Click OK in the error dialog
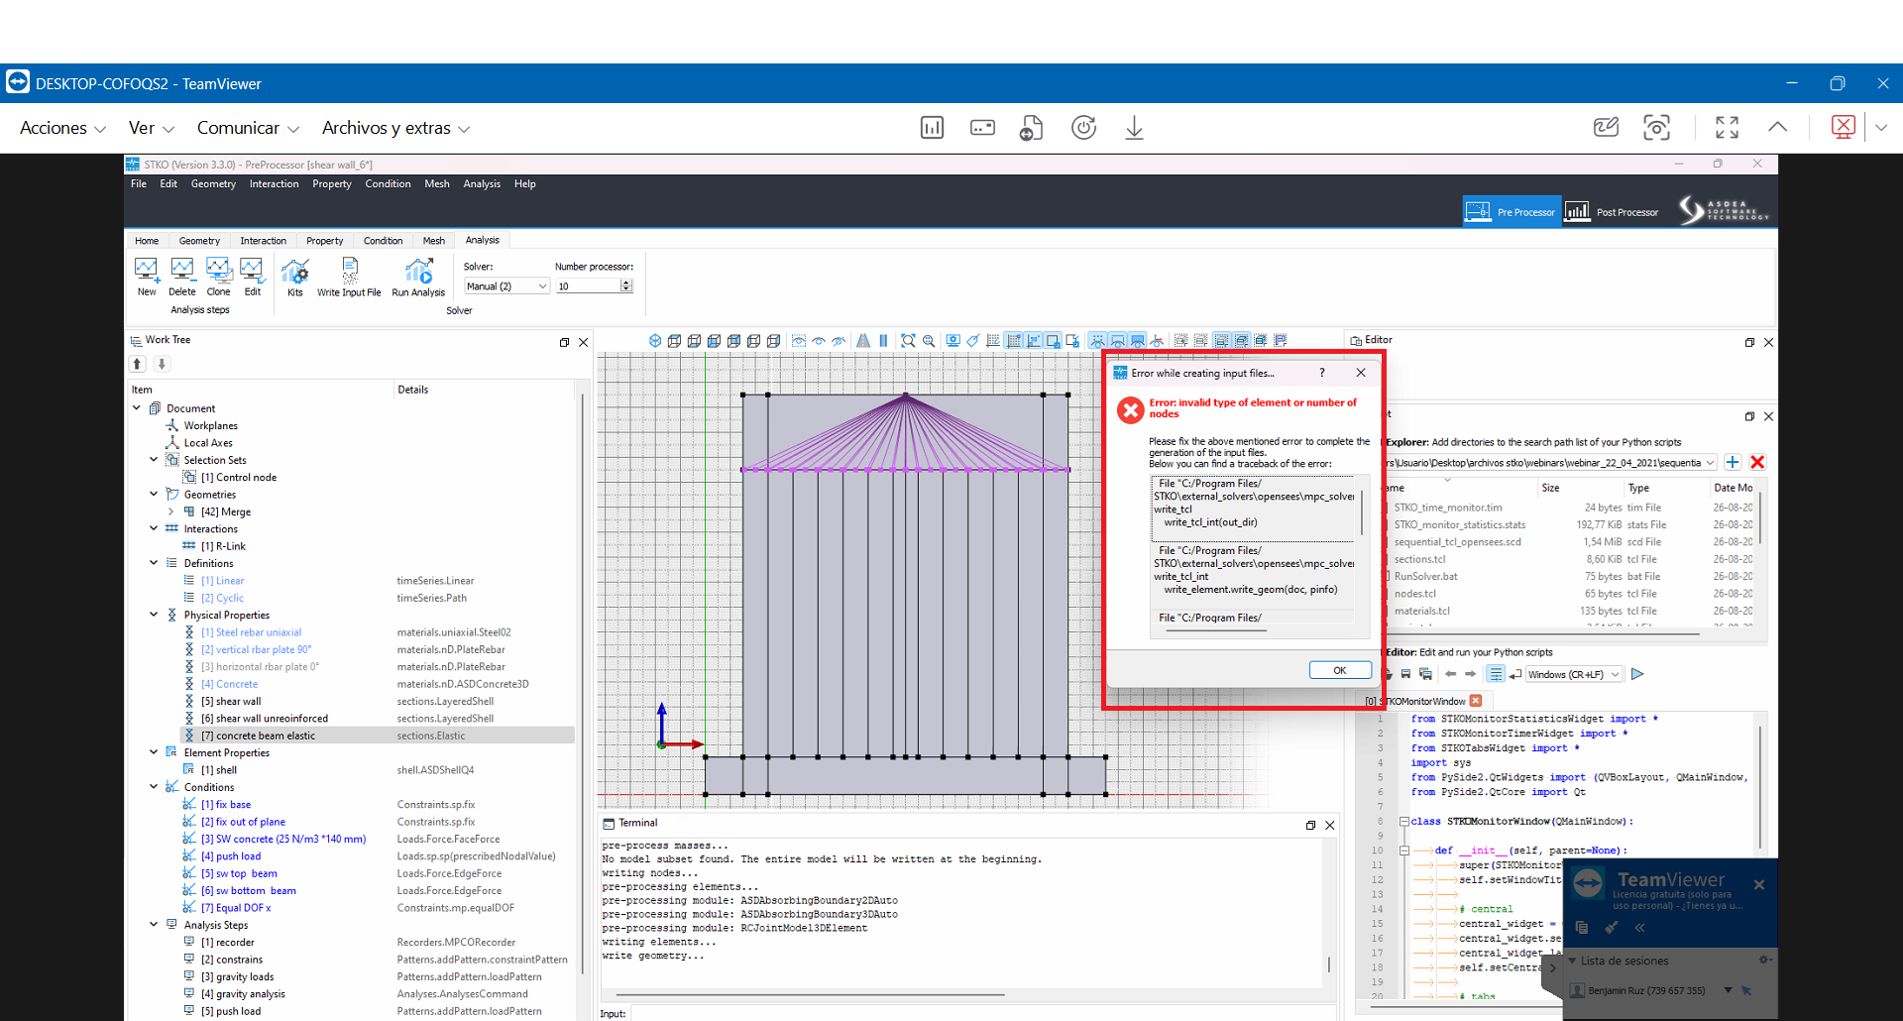1903x1021 pixels. coord(1340,670)
